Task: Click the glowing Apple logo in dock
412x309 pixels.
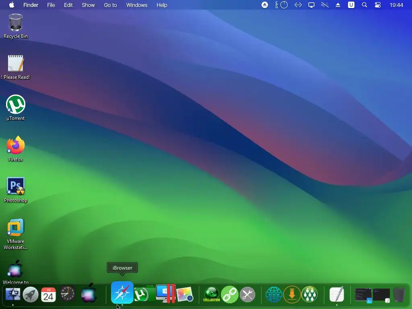Action: pos(89,293)
